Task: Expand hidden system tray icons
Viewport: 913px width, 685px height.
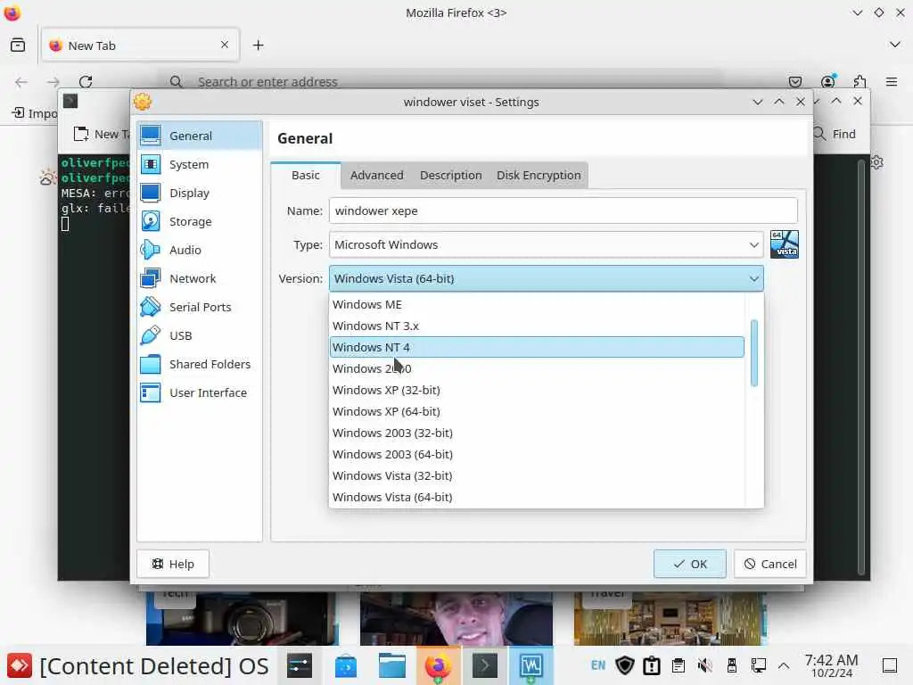Action: coord(784,665)
